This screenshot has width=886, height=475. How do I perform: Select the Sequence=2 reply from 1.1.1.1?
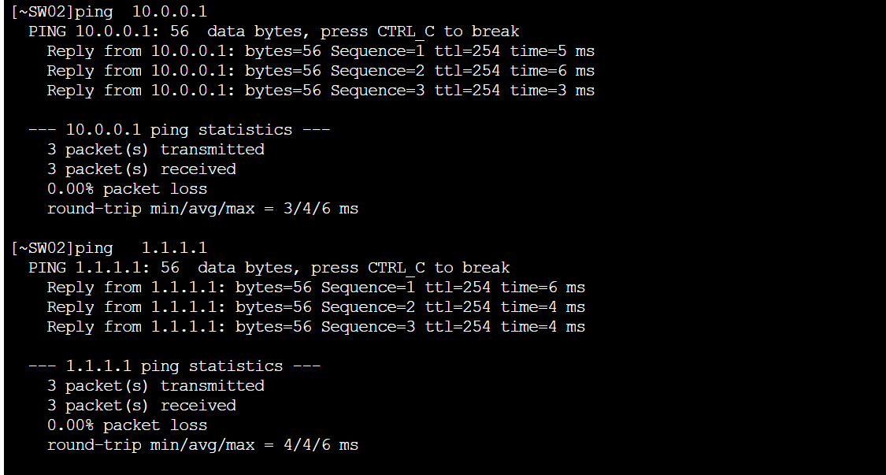tap(316, 308)
